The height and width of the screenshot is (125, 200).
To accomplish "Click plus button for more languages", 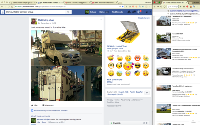I will (x=147, y=93).
